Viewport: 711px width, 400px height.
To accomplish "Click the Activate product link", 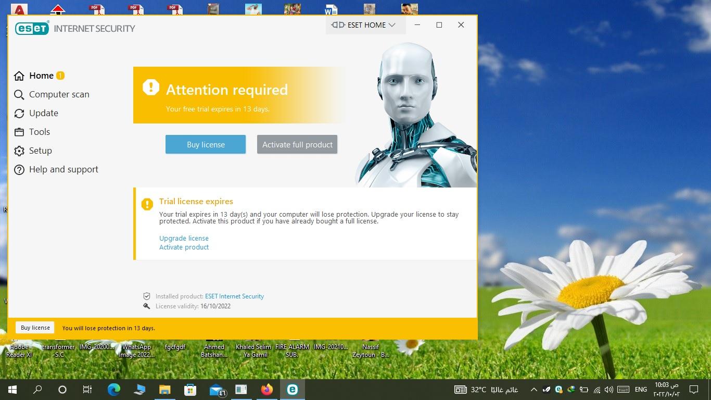I will pos(184,247).
